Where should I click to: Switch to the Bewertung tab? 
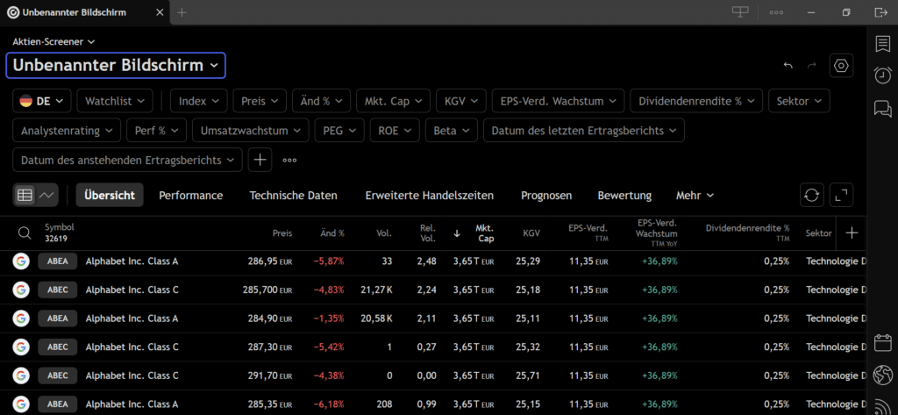click(x=624, y=196)
